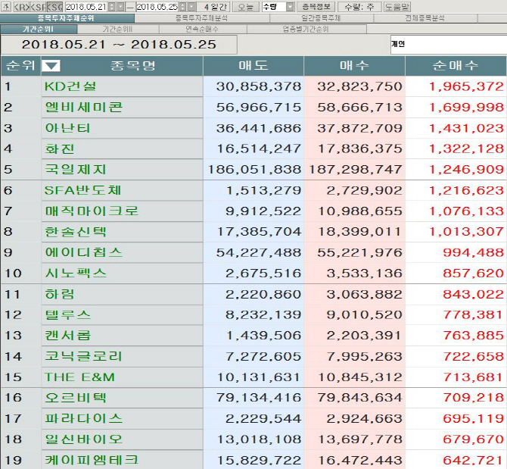Select the 연속순매수 sub-tab
The height and width of the screenshot is (469, 507).
(202, 29)
